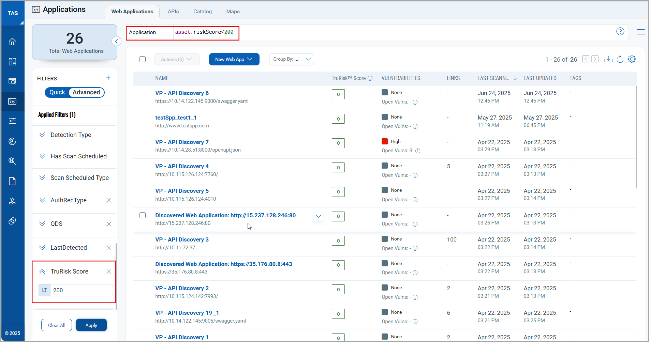Viewport: 649px width, 342px height.
Task: Open the globe search sidebar icon
Action: point(12,161)
